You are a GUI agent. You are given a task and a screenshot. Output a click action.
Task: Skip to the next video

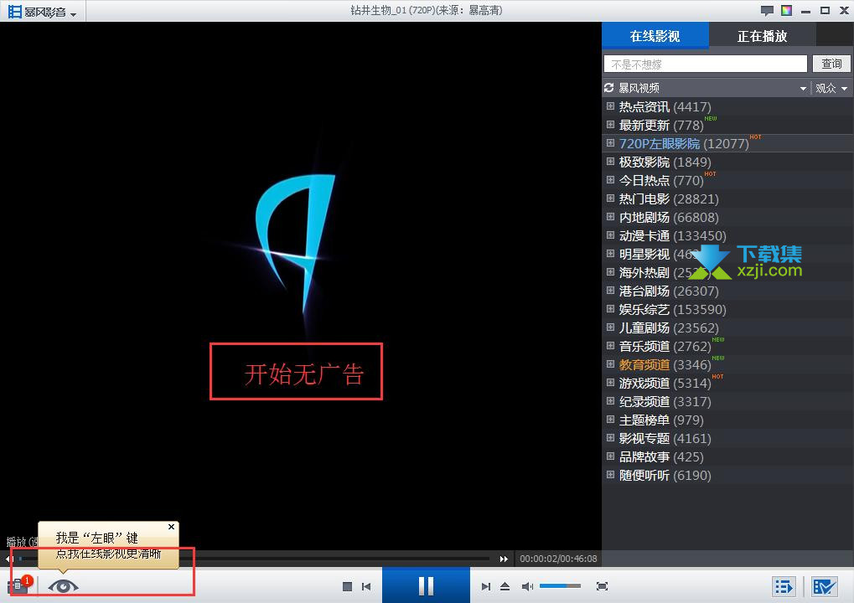[486, 587]
